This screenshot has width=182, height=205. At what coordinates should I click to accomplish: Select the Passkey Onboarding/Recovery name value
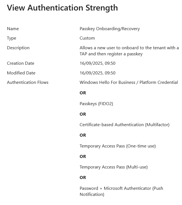[109, 29]
